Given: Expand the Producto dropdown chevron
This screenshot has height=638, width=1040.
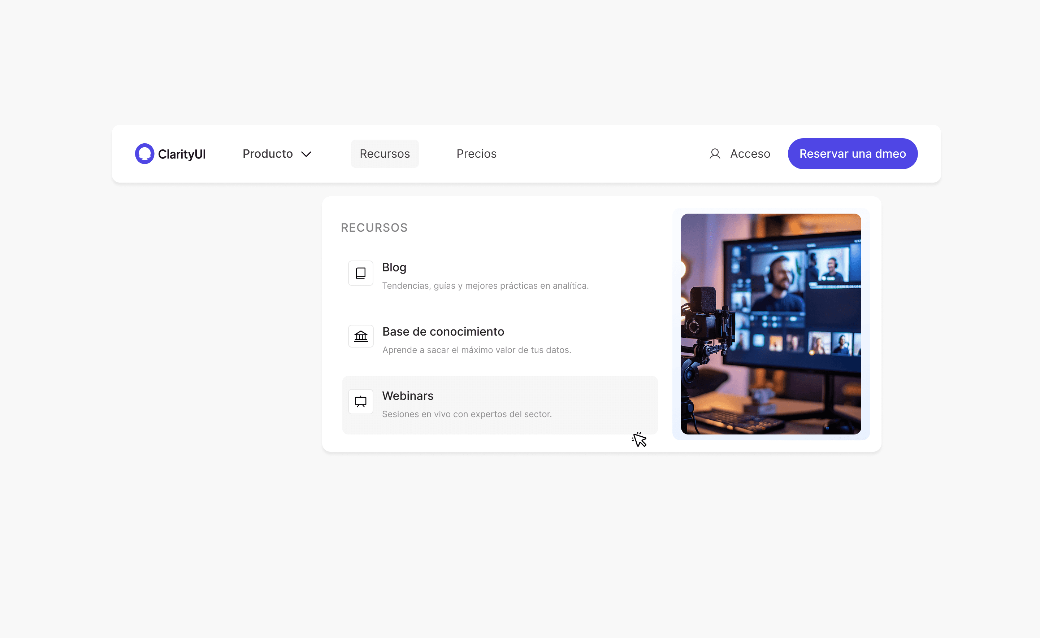Looking at the screenshot, I should click(306, 154).
